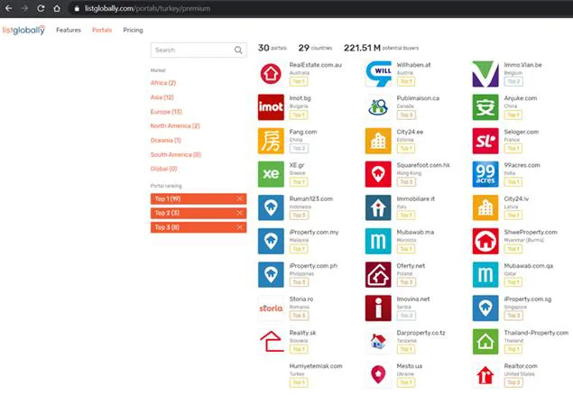
Task: Filter portals by Africa market
Action: (163, 83)
